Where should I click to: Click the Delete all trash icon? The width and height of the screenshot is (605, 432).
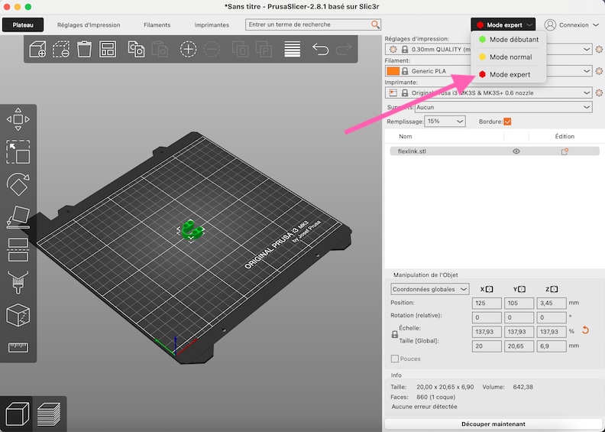(x=84, y=50)
